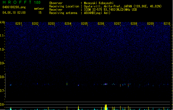Click the vertical meteor echo below 0204
Image resolution: width=173 pixels, height=110 pixels.
click(67, 84)
